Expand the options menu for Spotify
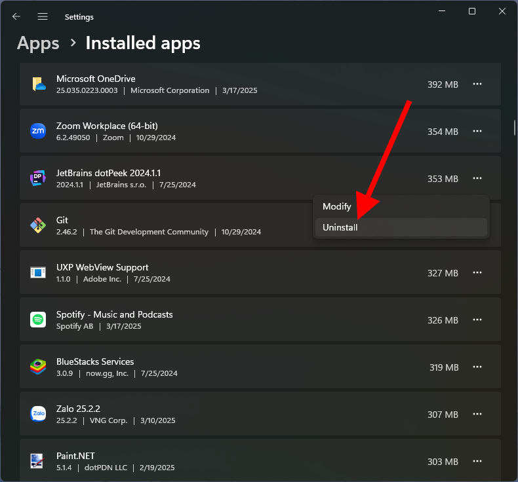 tap(477, 320)
